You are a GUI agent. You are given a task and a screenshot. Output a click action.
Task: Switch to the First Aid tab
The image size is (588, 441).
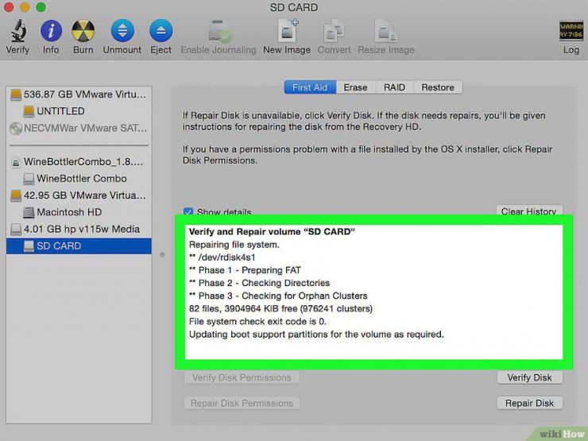[310, 87]
